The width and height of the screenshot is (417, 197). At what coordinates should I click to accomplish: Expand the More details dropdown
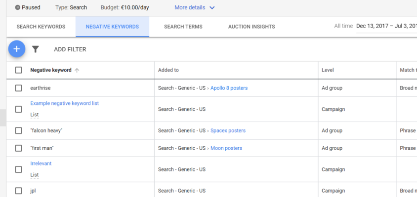click(x=195, y=8)
